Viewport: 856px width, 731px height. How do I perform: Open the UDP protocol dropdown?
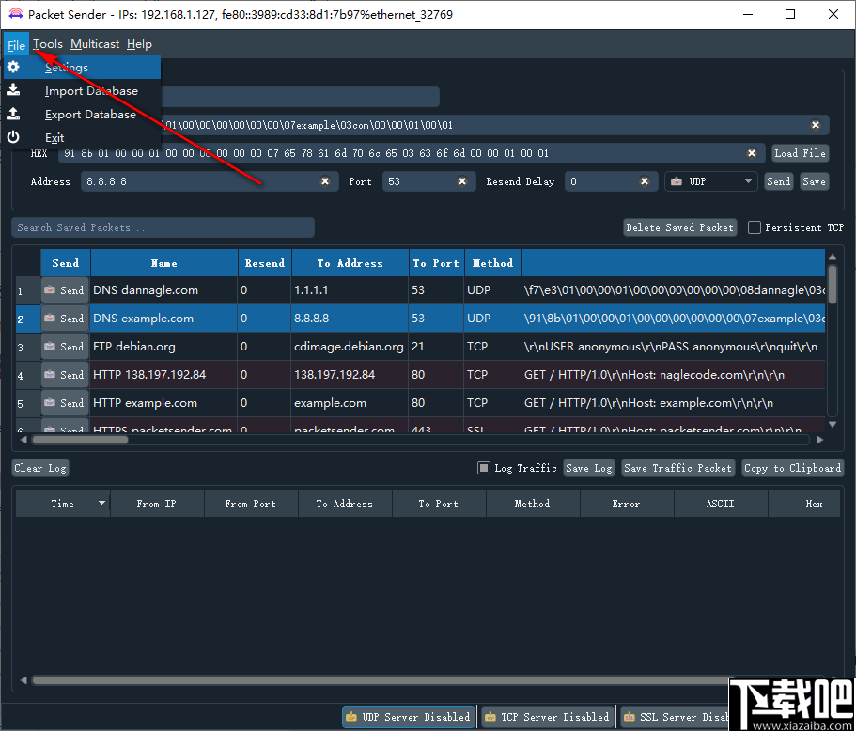click(710, 181)
